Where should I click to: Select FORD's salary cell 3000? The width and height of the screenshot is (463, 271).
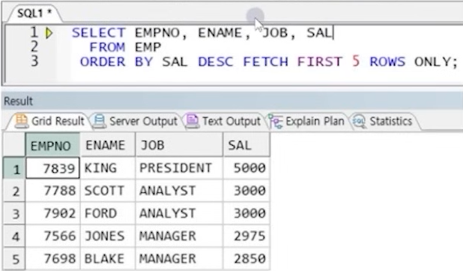pos(246,213)
